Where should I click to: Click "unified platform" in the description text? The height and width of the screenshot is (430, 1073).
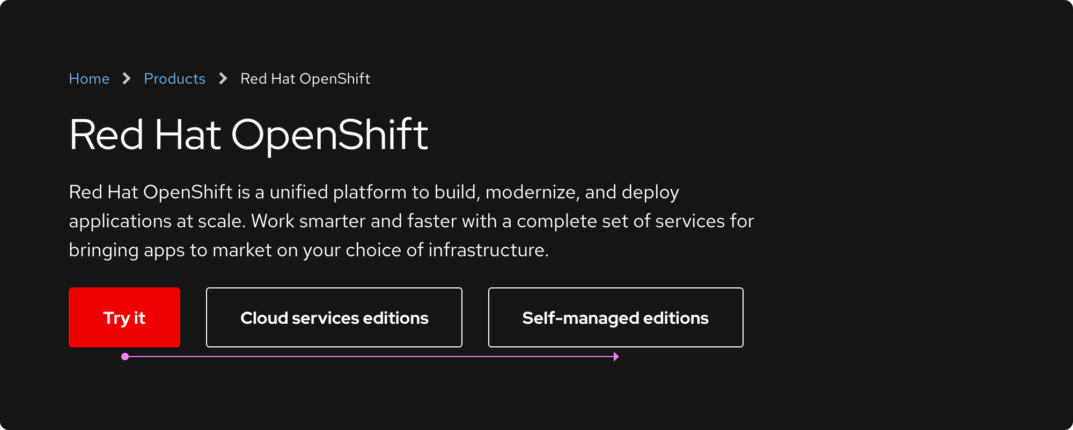coord(338,192)
